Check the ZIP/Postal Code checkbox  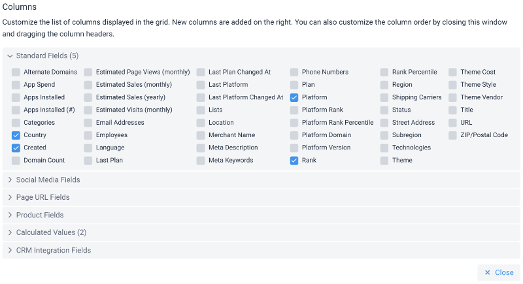tap(452, 135)
